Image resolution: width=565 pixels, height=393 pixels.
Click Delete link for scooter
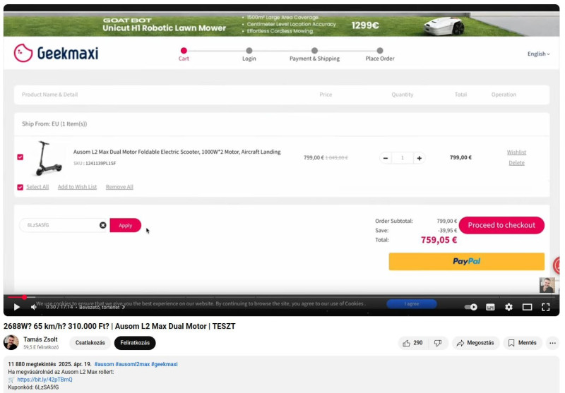516,163
